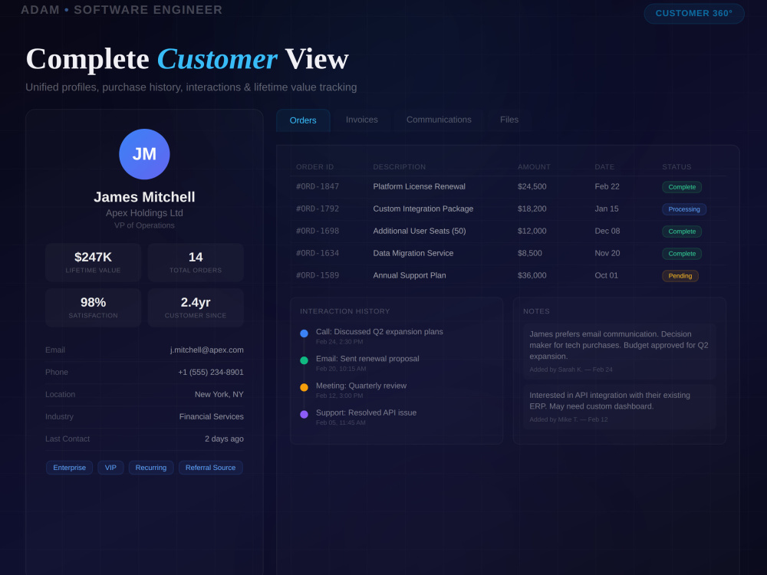Click order ID #ORD-1698
Screen dimensions: 767x575
[x=318, y=231]
